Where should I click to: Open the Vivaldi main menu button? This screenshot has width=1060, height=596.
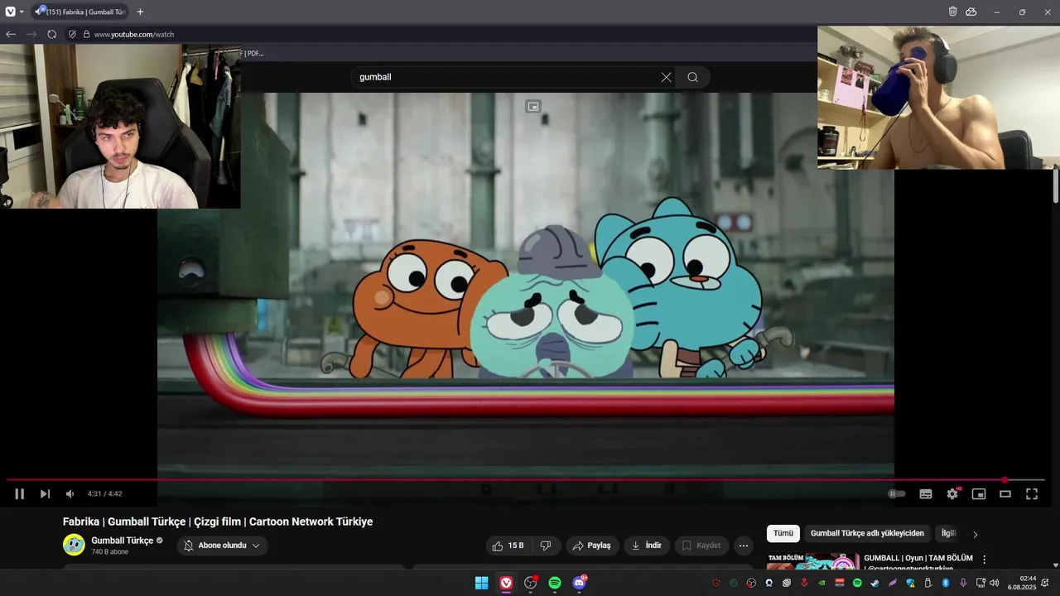pyautogui.click(x=10, y=12)
